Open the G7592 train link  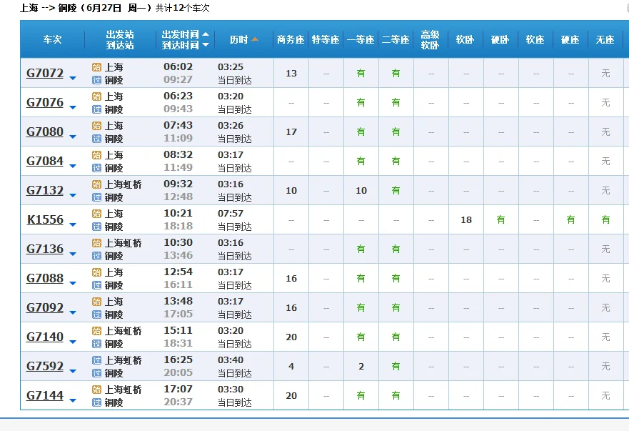[45, 366]
